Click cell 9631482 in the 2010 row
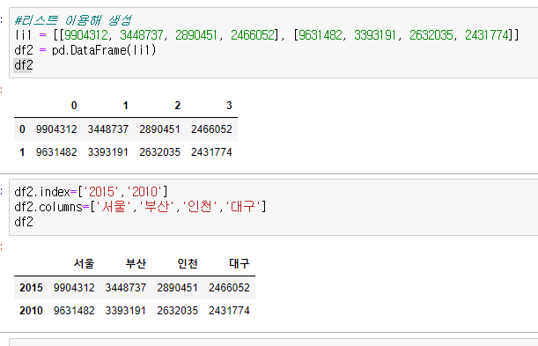Image resolution: width=538 pixels, height=346 pixels. pos(74,310)
